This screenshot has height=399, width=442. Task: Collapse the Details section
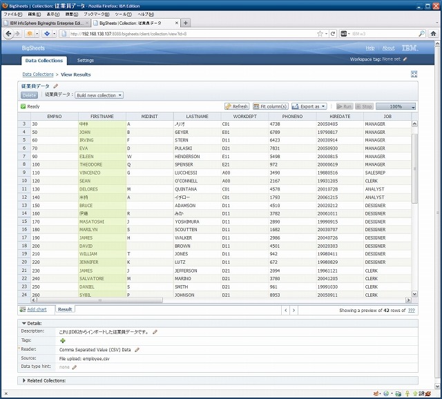coord(24,323)
